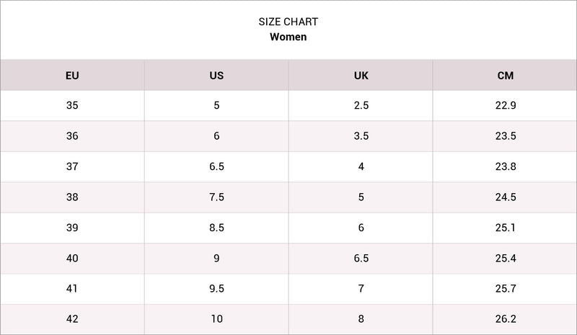
Task: Select the UK column header
Action: pos(361,76)
